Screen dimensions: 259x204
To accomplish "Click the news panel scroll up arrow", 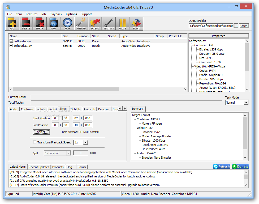I will click(x=246, y=172).
